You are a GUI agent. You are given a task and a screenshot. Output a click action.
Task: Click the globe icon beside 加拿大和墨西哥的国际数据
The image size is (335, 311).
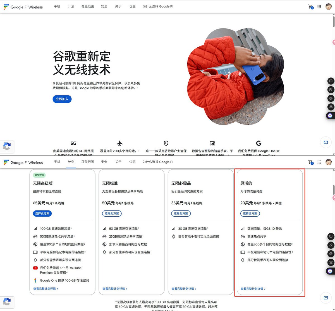tap(104, 244)
